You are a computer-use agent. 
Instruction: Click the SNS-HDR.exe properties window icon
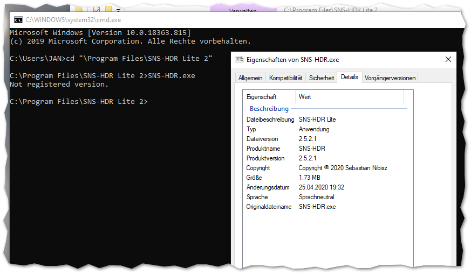[240, 59]
